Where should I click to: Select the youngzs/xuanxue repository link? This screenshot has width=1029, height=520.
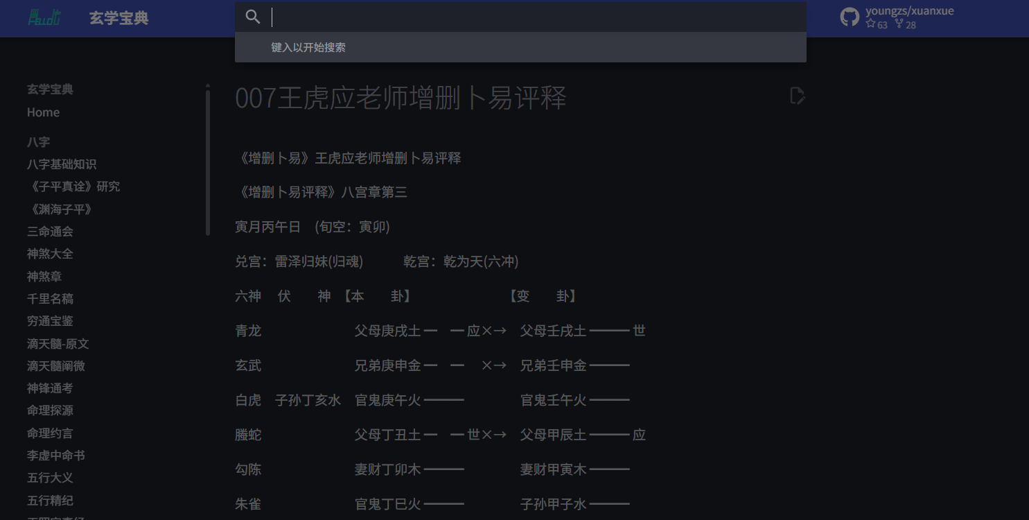910,10
